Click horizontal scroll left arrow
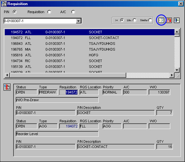Viewport: 185px width, 162px height. (x=7, y=75)
